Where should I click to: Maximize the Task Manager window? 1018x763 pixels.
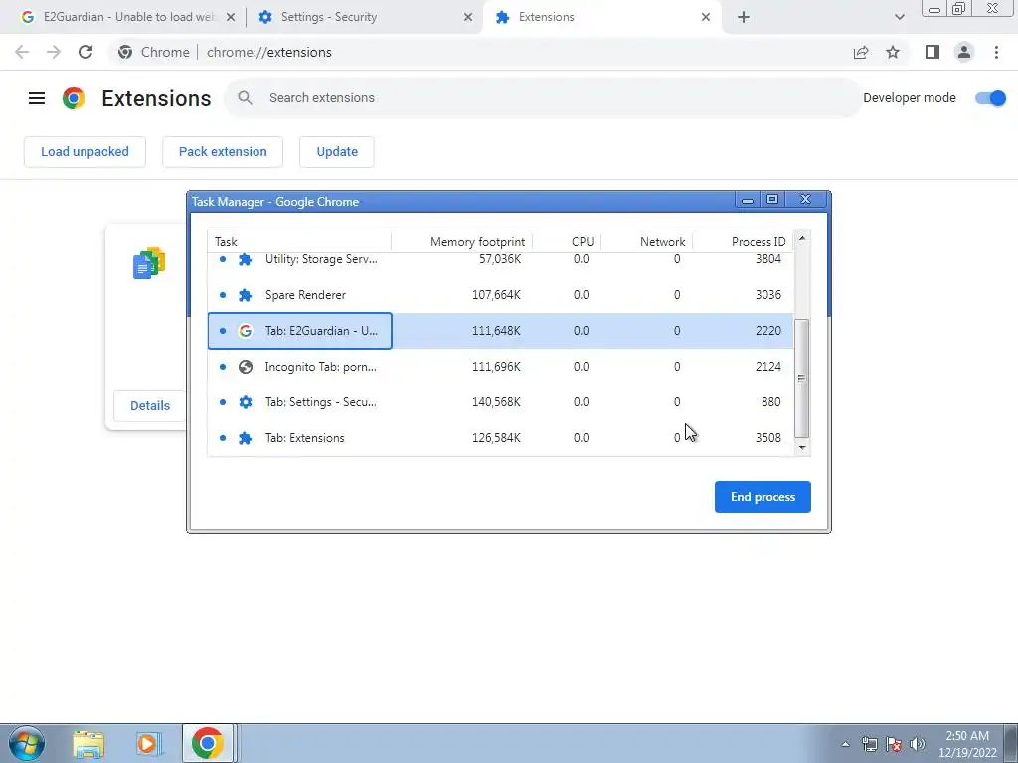771,199
